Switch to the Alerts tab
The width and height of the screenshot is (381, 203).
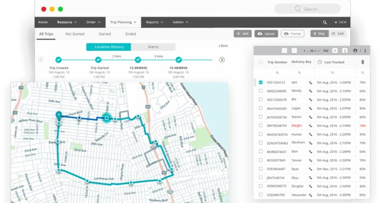[153, 47]
